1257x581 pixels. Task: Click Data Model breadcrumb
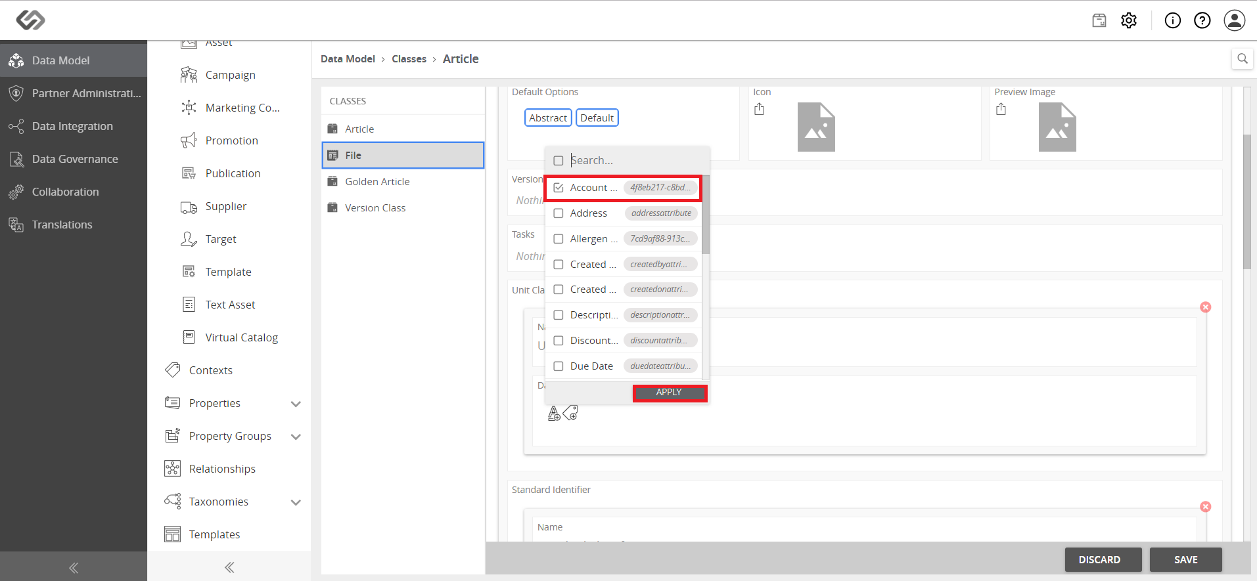[348, 59]
